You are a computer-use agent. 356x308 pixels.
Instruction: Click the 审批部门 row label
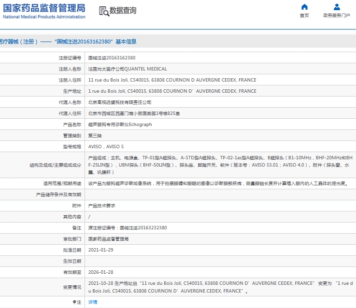(x=72, y=239)
